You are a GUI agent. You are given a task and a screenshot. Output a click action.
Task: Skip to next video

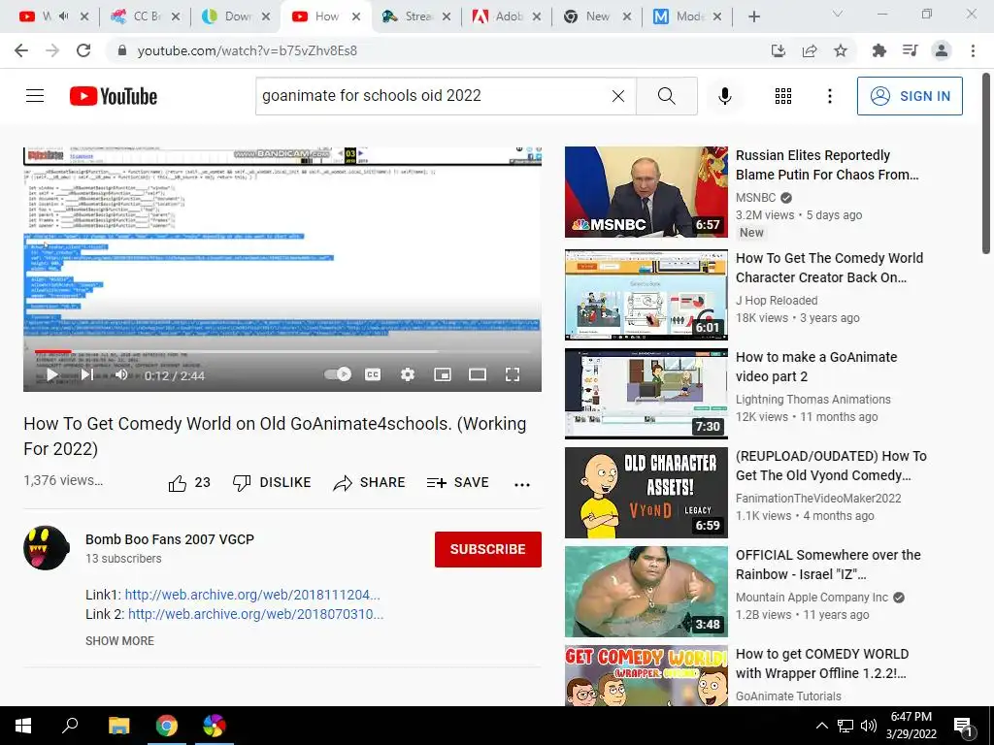(87, 375)
